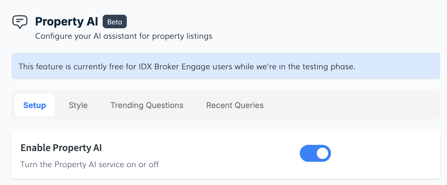Image resolution: width=447 pixels, height=185 pixels.
Task: Click the Beta badge
Action: click(115, 22)
